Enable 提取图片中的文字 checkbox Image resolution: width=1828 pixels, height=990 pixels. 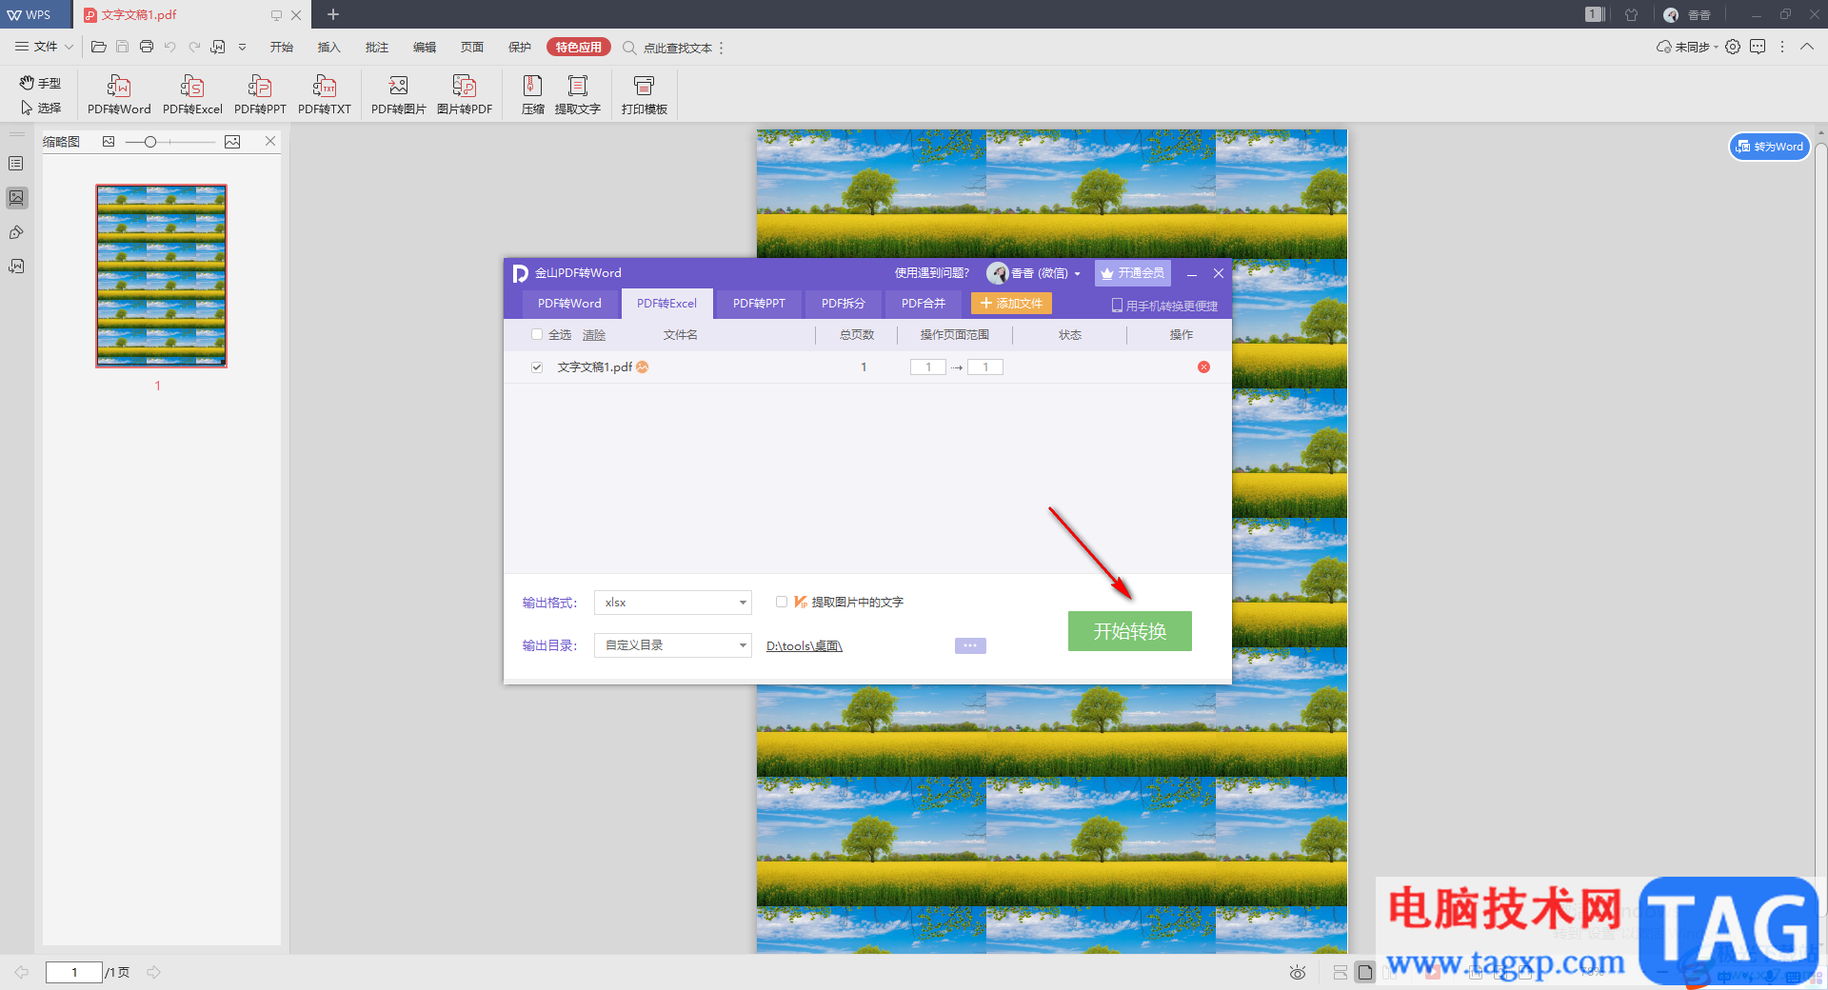click(782, 602)
